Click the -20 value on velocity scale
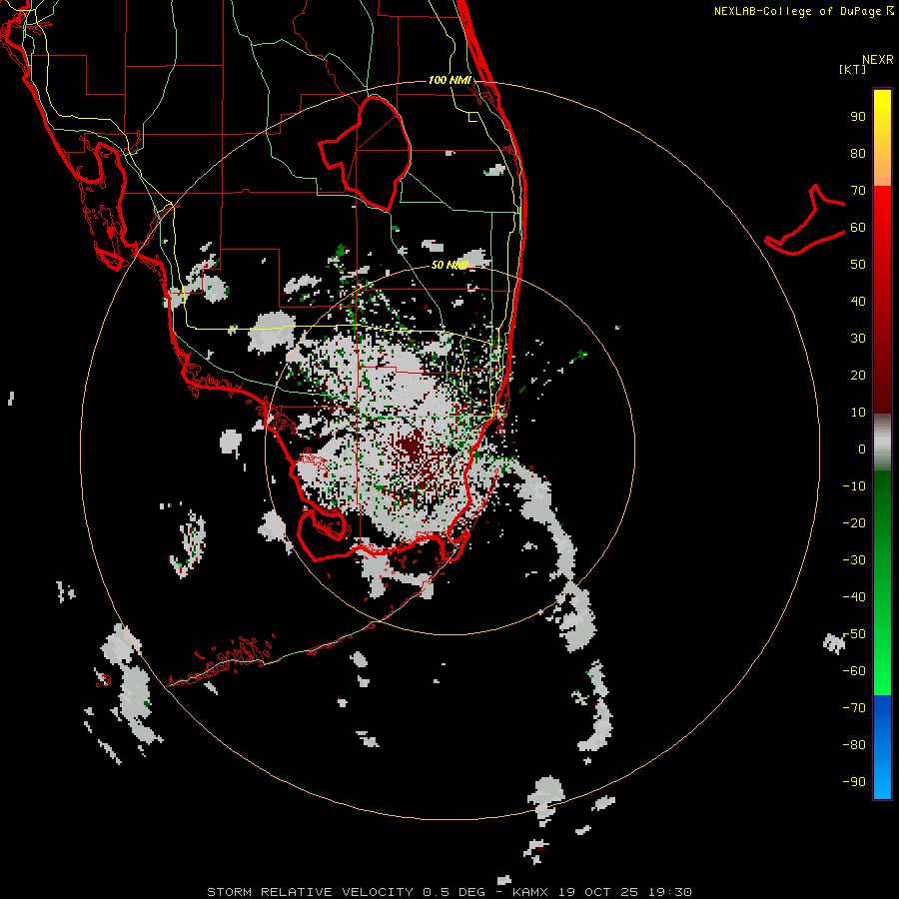This screenshot has height=899, width=899. click(854, 523)
